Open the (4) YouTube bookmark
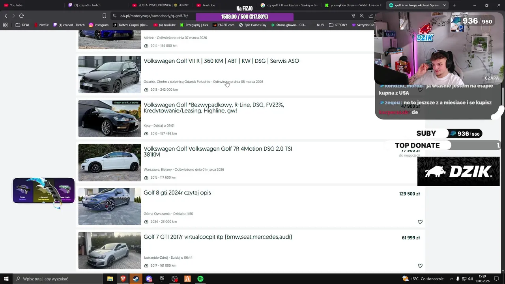The width and height of the screenshot is (505, 284). pos(165,25)
